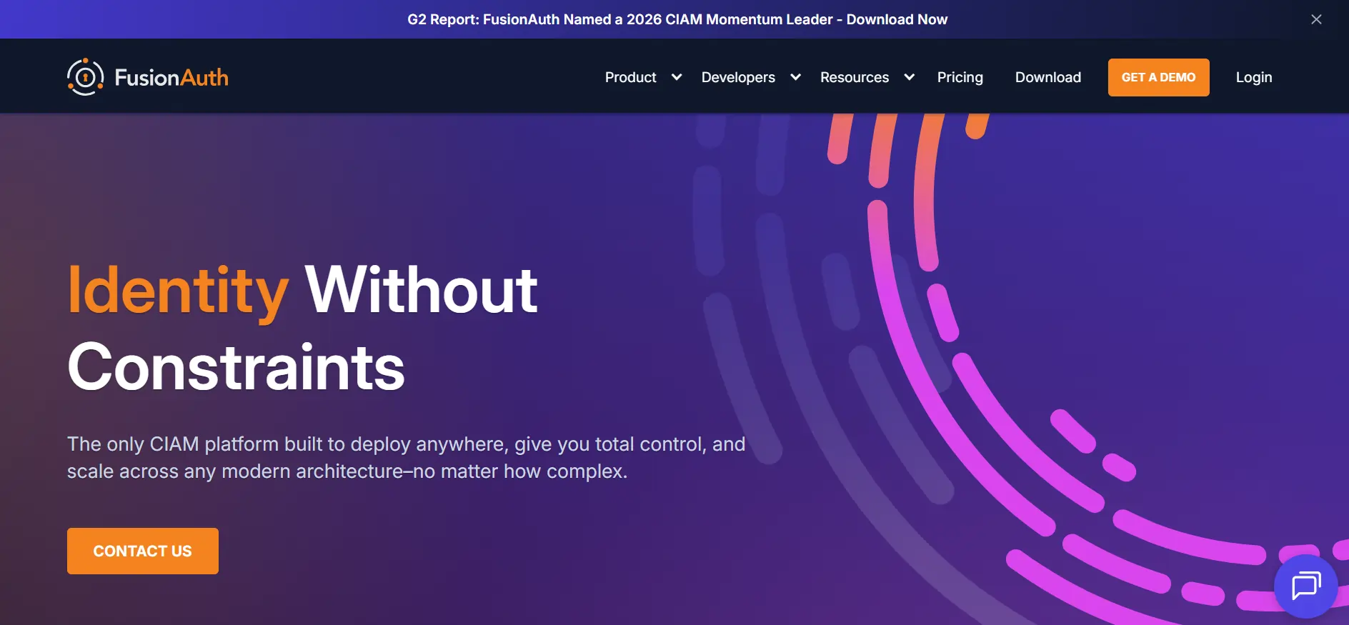Click the 'Identity Without Constraints' headline
This screenshot has height=625, width=1349.
(x=302, y=329)
